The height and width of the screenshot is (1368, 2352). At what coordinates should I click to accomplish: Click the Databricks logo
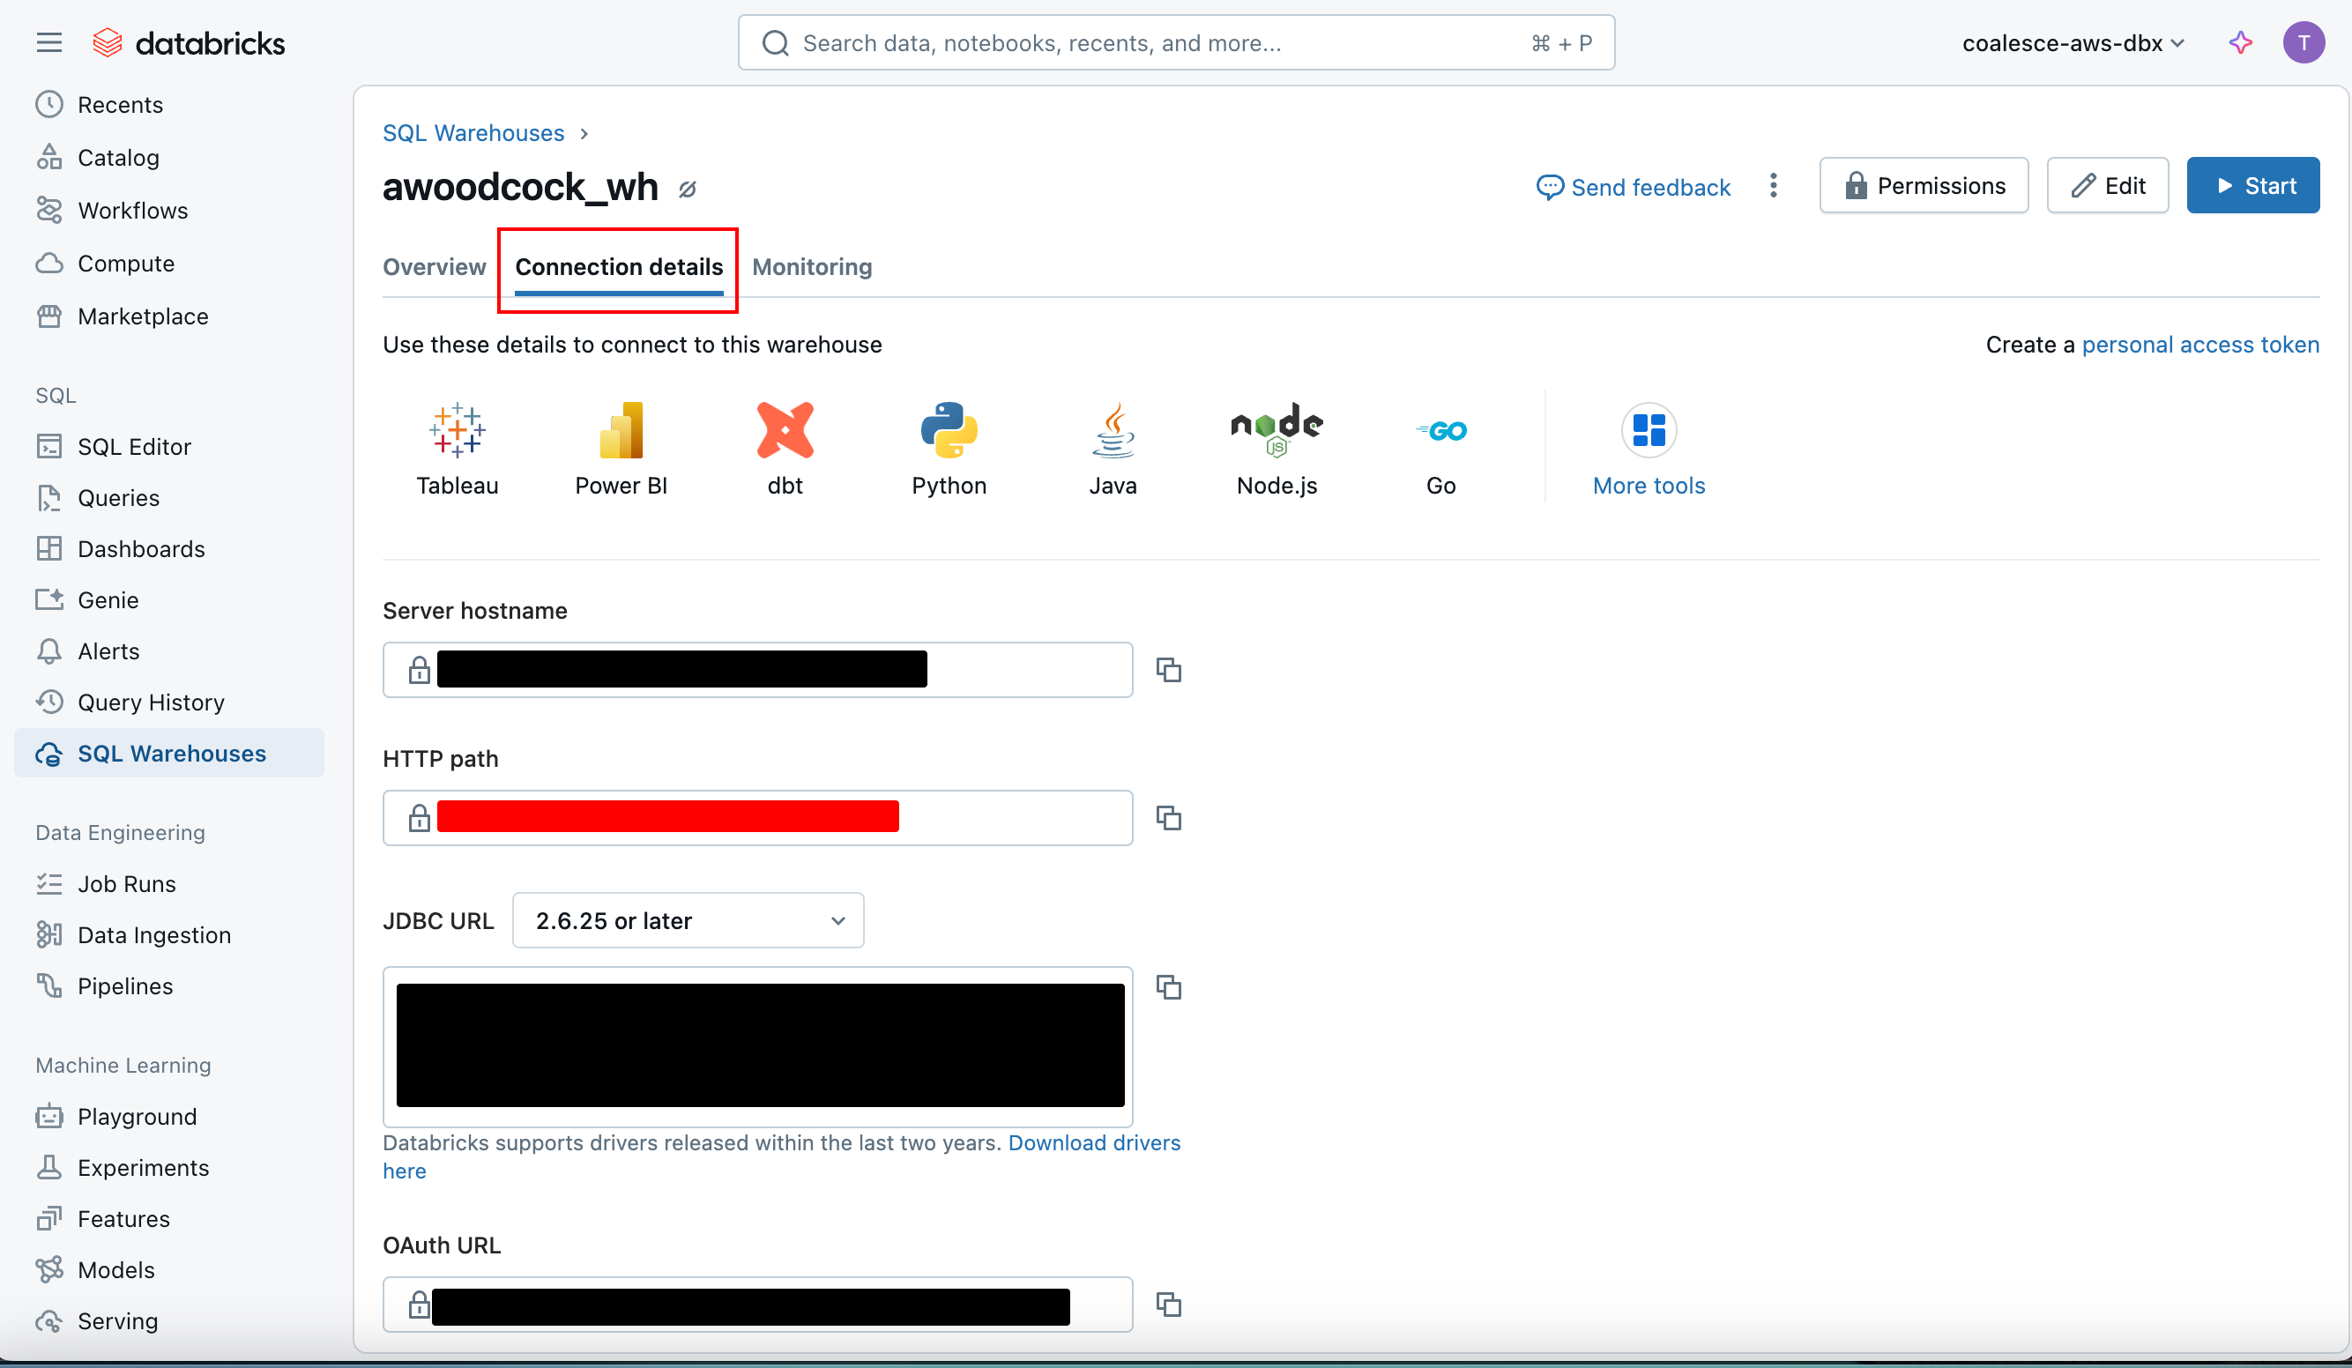[189, 43]
